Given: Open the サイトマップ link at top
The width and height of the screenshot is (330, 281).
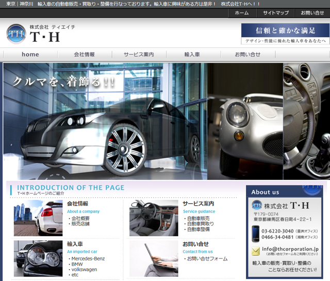Looking at the screenshot, I should 275,12.
